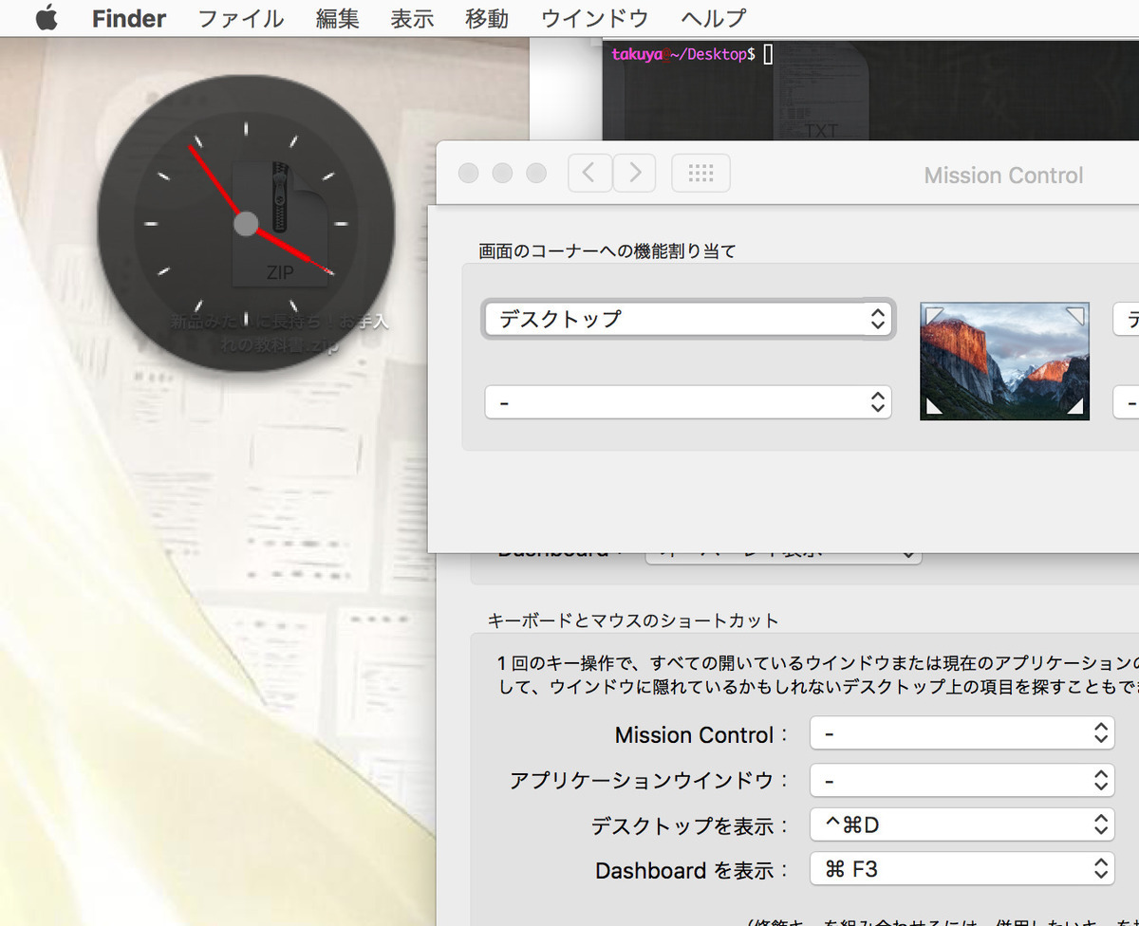
Task: Open the ヘルプ menu
Action: (714, 18)
